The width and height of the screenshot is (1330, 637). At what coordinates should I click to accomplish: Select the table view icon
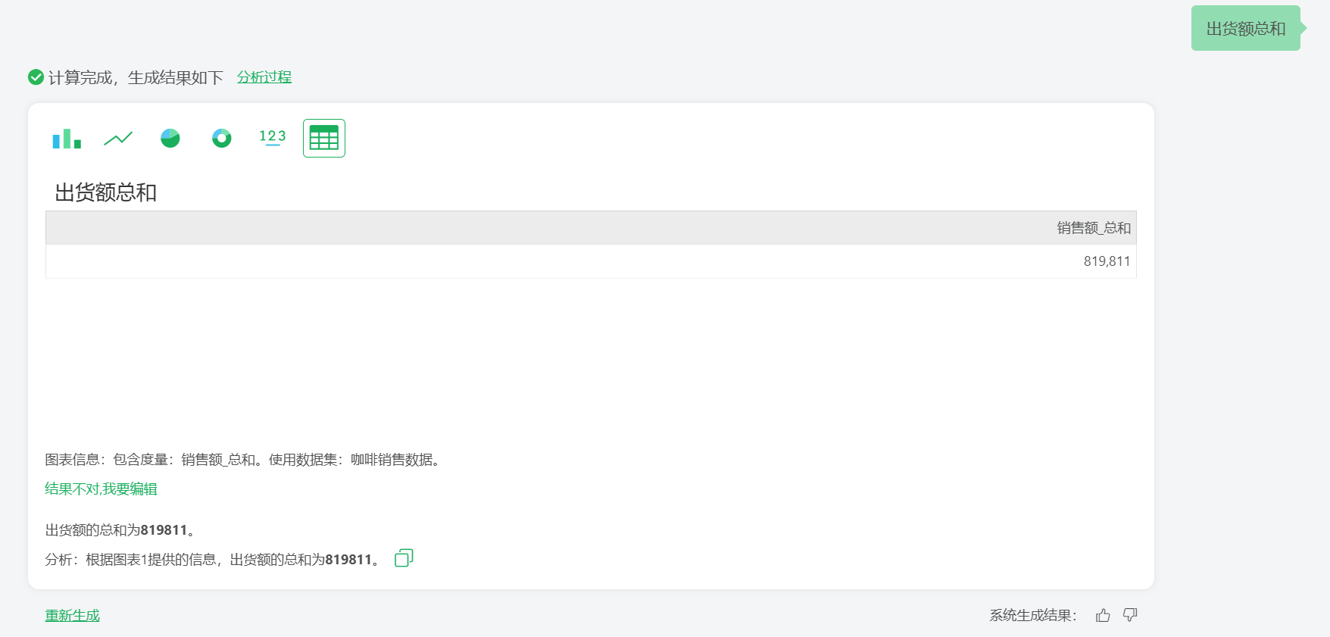click(324, 138)
